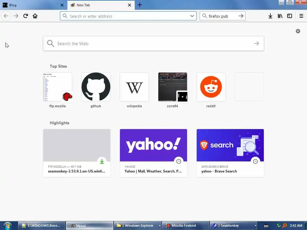Viewport: 307px width, 230px height.
Task: Focus the Search or enter address field
Action: (128, 16)
